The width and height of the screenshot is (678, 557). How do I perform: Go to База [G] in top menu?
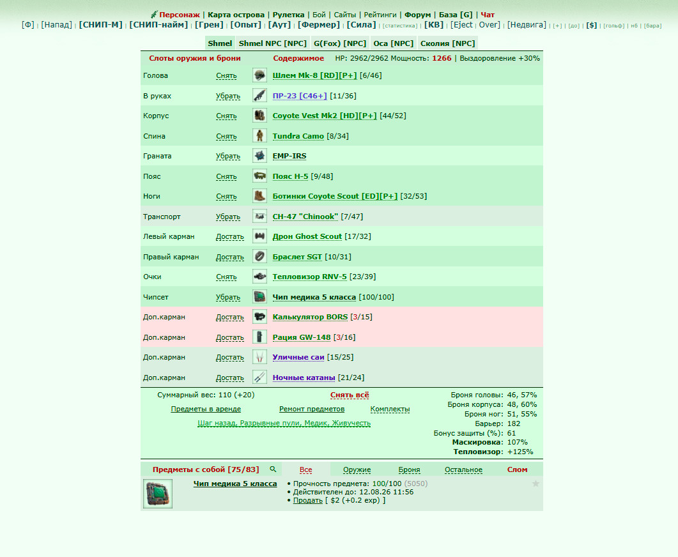[456, 15]
